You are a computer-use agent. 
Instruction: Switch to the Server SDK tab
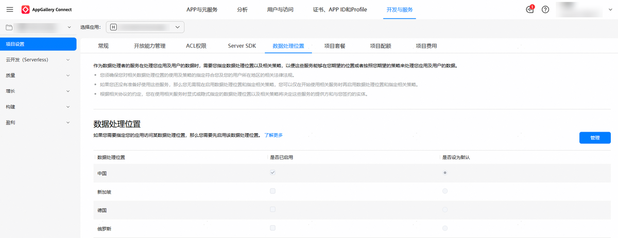242,46
